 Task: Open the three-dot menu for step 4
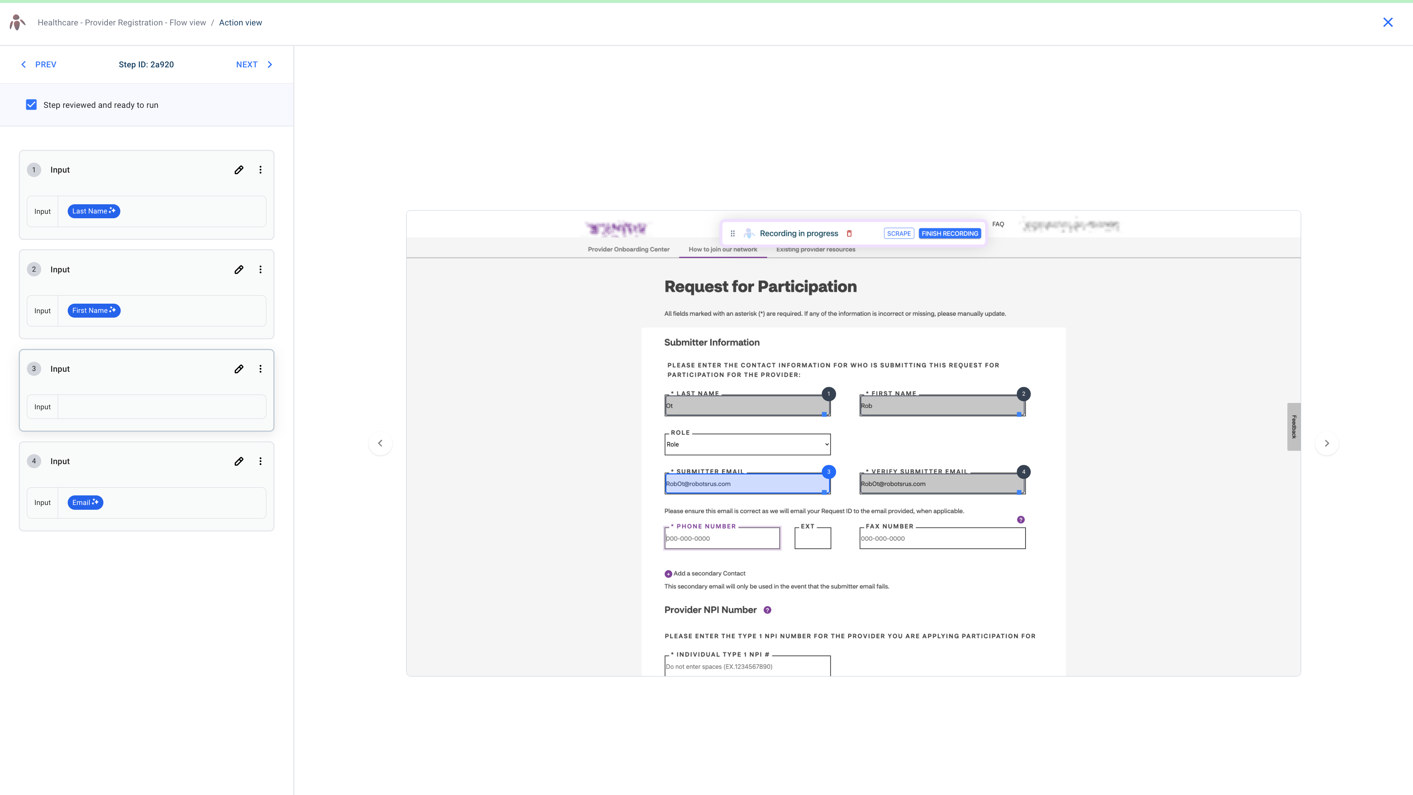click(x=261, y=461)
